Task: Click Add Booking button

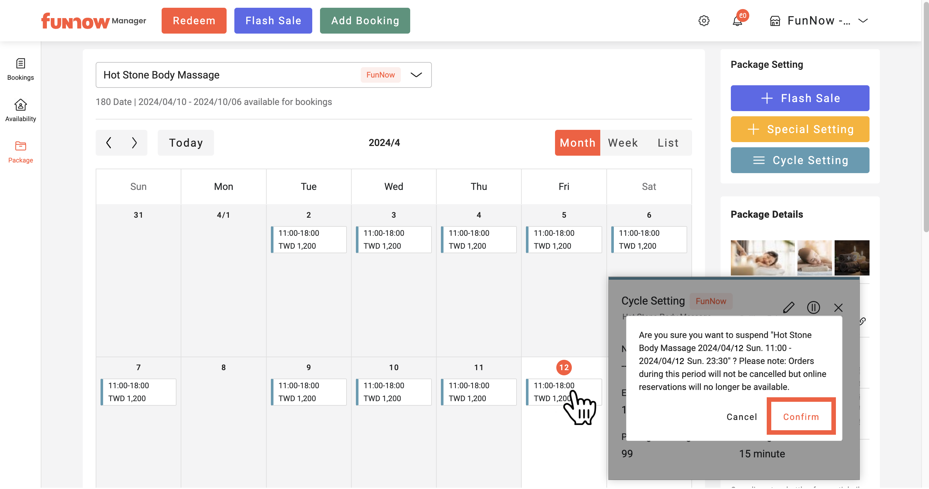Action: point(365,21)
